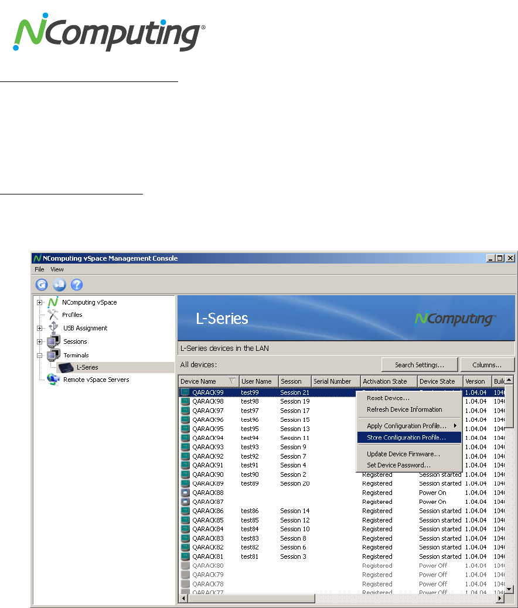Click the NComputing vSpace tree icon
The height and width of the screenshot is (608, 518).
[53, 302]
